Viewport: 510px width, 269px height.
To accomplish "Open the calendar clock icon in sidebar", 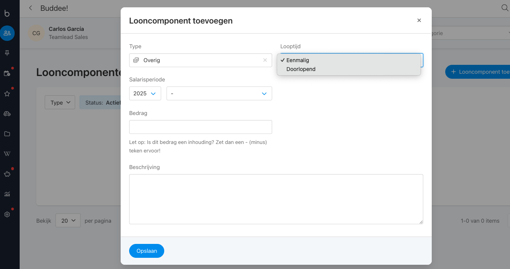I will click(7, 73).
